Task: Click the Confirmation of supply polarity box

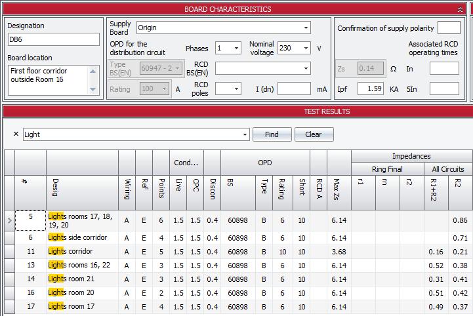Action: coord(449,28)
